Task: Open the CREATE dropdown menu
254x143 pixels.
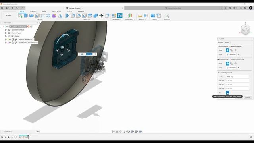Action: click(x=40, y=19)
